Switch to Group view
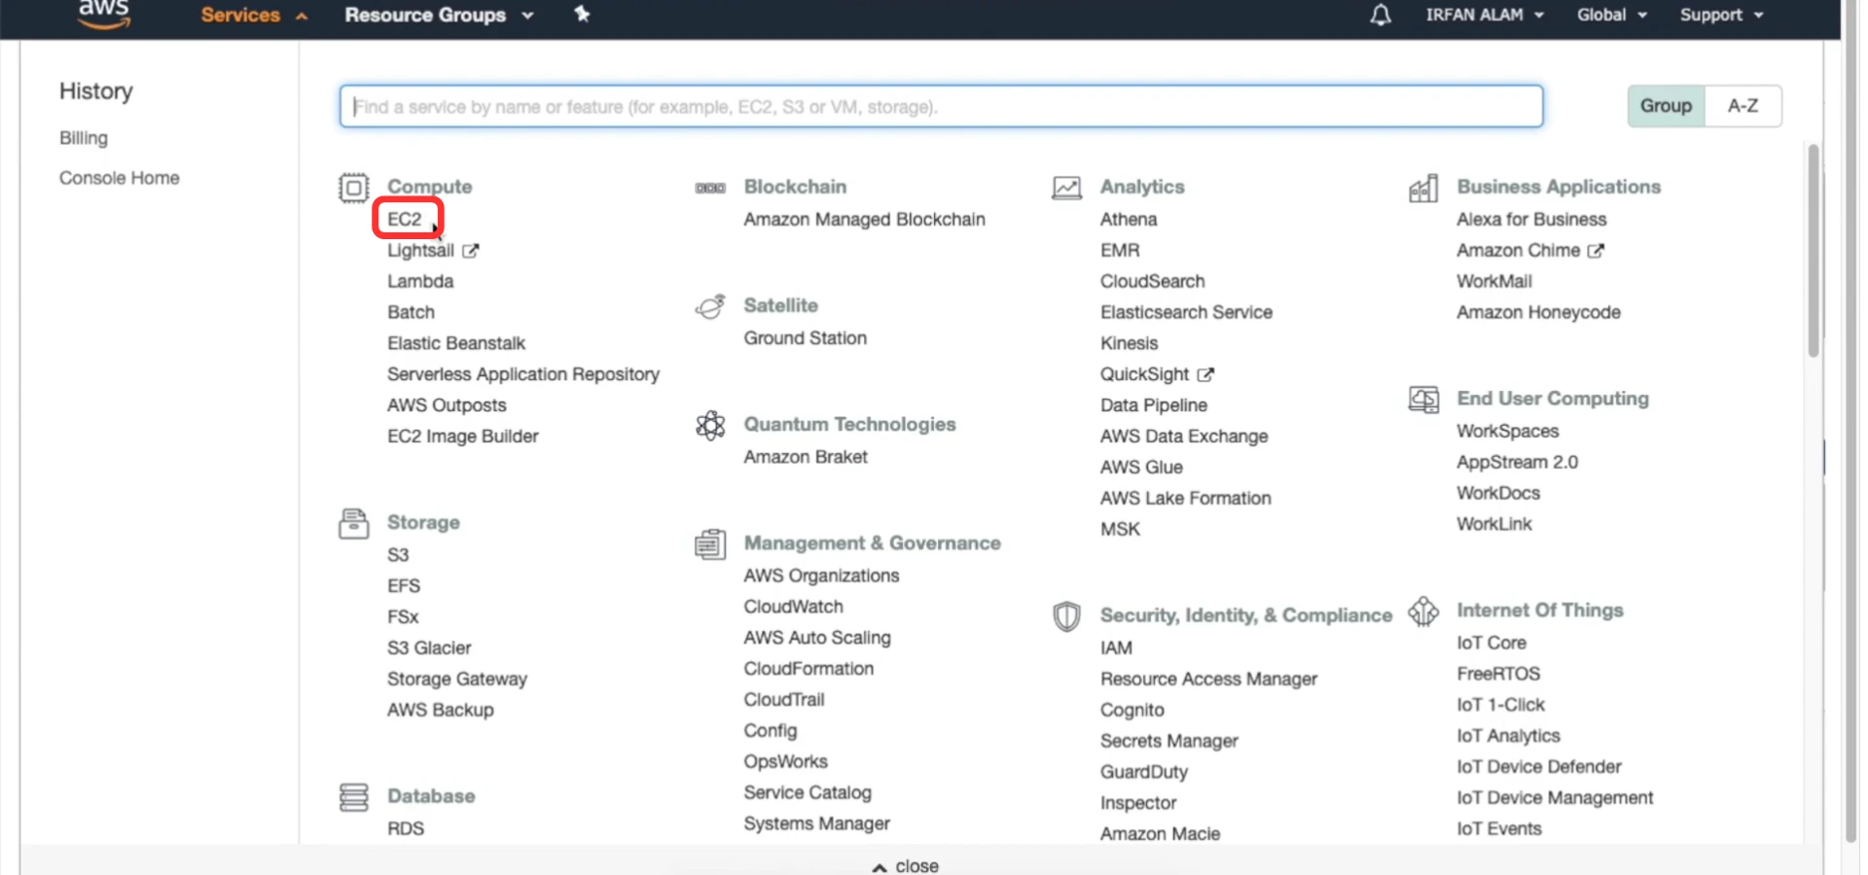The height and width of the screenshot is (875, 1868). pyautogui.click(x=1666, y=106)
